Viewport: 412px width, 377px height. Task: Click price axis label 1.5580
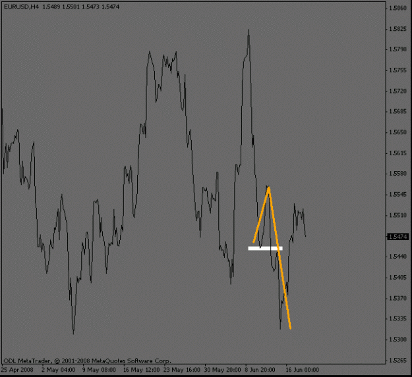[x=397, y=174]
